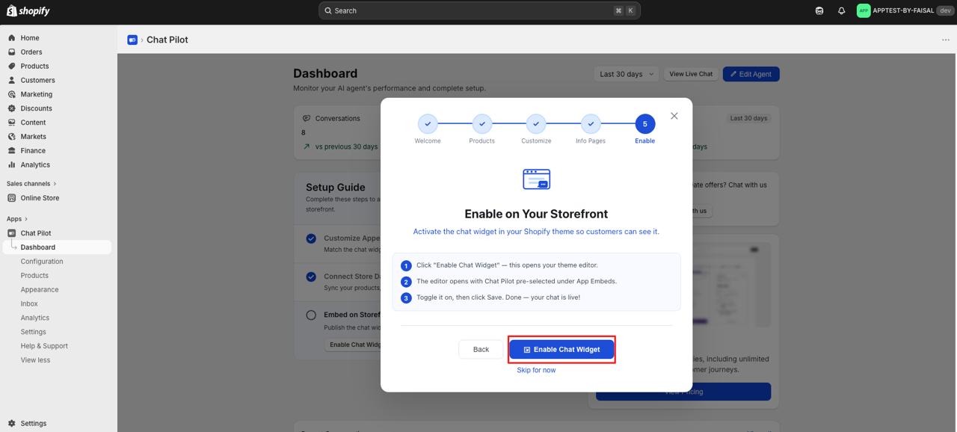Screen dimensions: 957x432
Task: Click the Customers person icon
Action: [11, 81]
